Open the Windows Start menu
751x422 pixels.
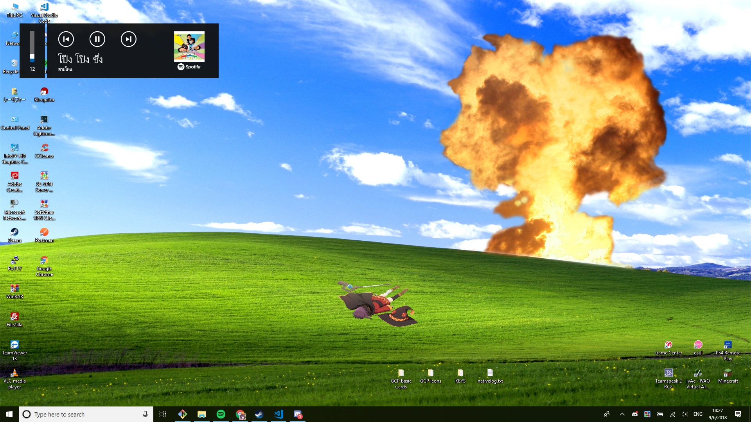pyautogui.click(x=9, y=414)
